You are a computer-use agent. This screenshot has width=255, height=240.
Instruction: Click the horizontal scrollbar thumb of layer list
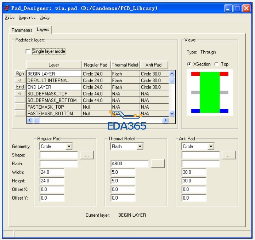tap(36, 120)
